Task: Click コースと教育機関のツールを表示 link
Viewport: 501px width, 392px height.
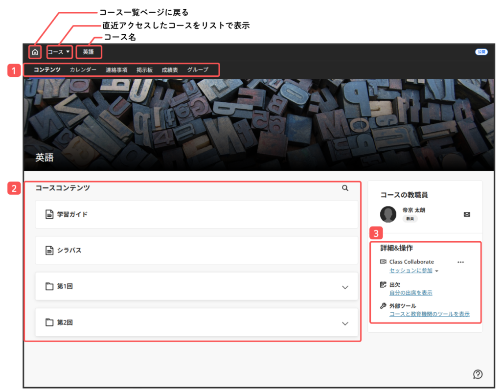Action: click(x=429, y=314)
